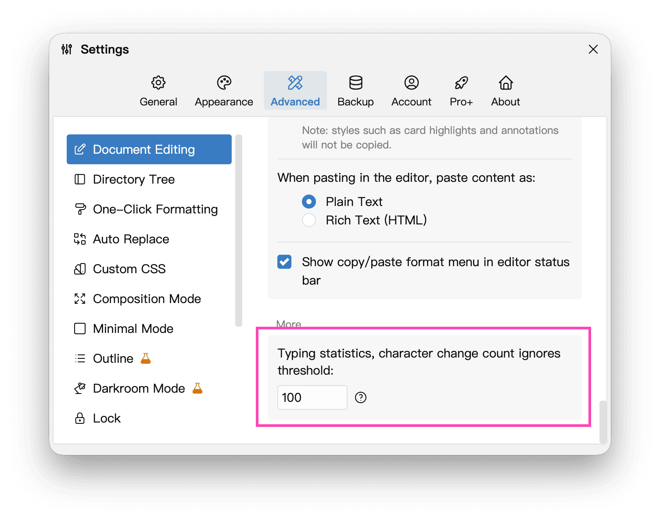Open Account profile icon
The image size is (660, 520).
(411, 83)
